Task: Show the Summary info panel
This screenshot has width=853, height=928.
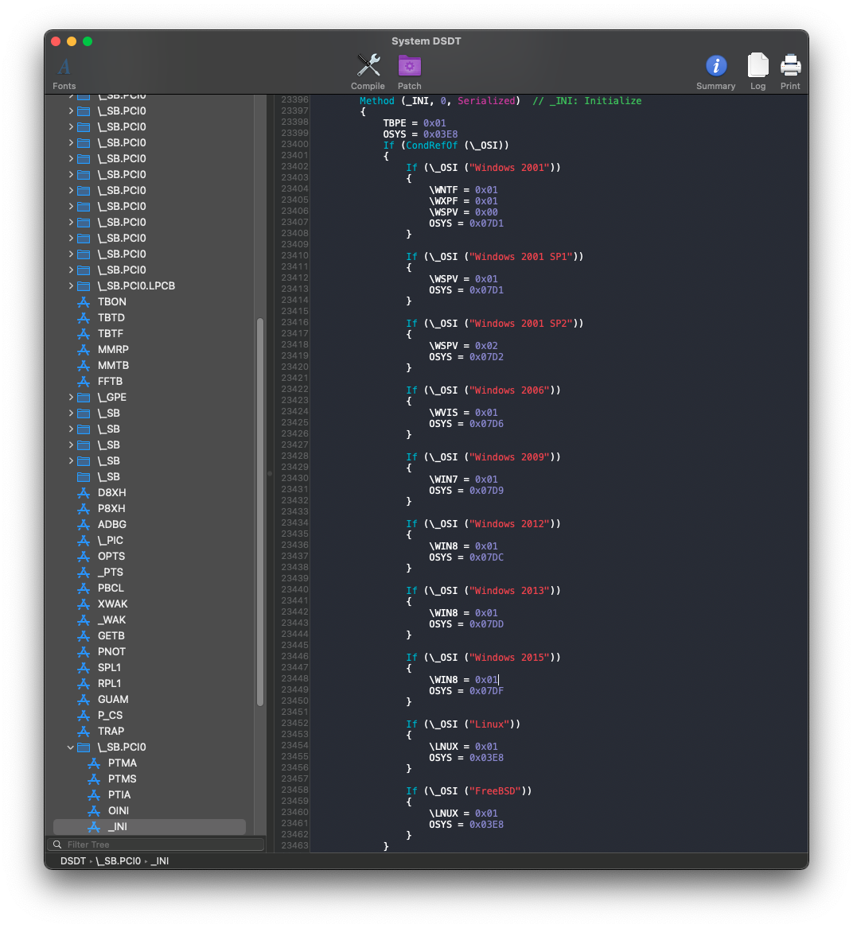Action: coord(715,66)
